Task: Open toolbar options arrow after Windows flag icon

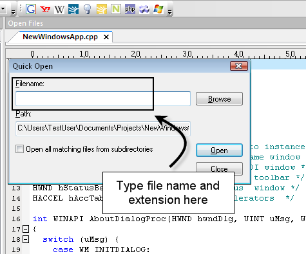Action: pyautogui.click(x=170, y=13)
